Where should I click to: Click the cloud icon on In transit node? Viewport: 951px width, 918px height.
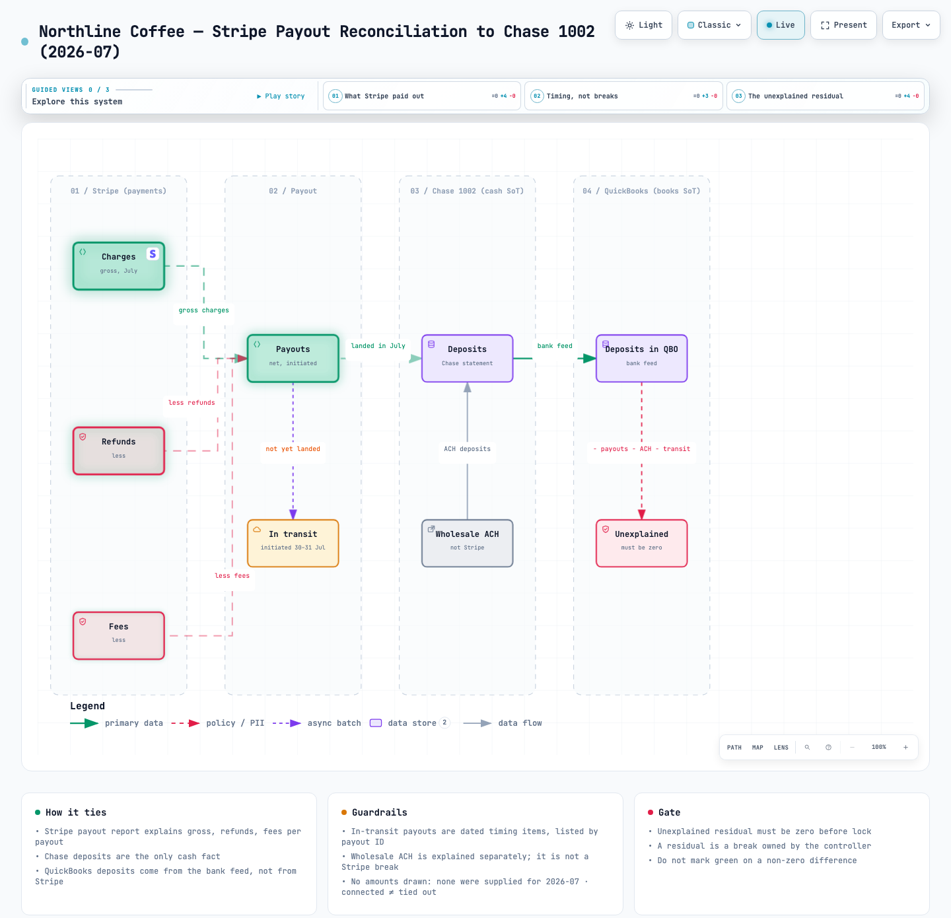tap(257, 529)
